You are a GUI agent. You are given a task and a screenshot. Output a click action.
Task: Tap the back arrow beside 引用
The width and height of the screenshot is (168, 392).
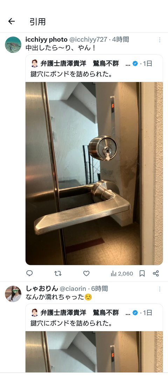[x=12, y=21]
